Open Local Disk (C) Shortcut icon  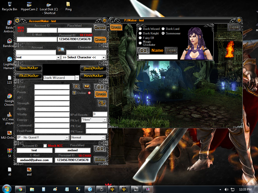pos(49,8)
